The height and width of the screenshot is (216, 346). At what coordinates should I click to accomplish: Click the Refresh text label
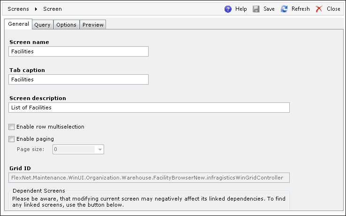click(x=301, y=9)
